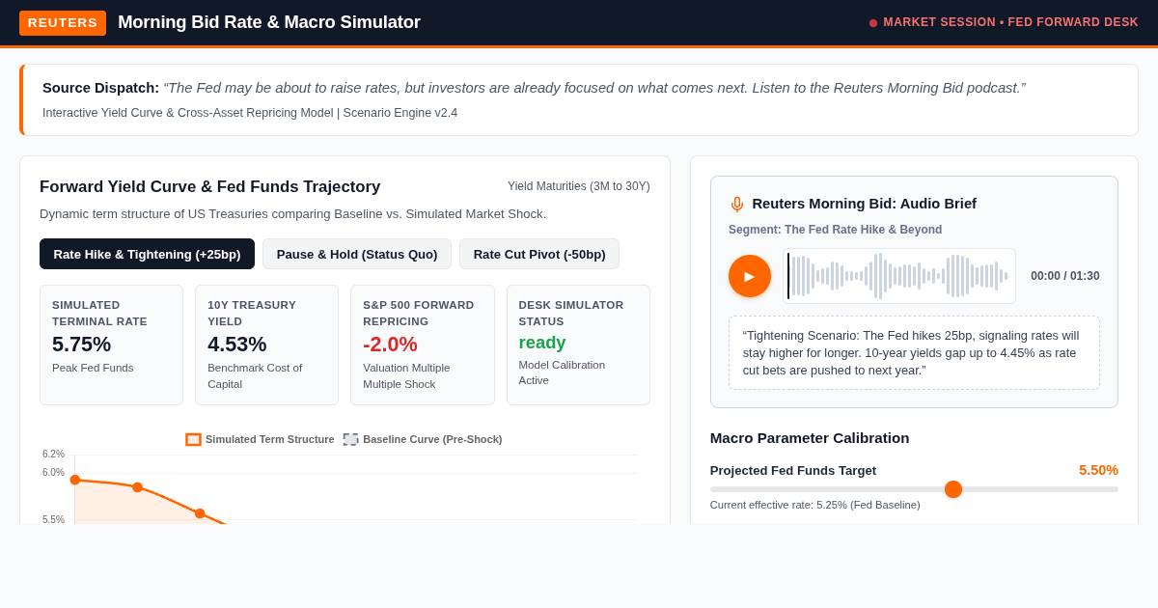This screenshot has height=608, width=1158.
Task: Click MARKET SESSION • FED FORWARD DESK label
Action: (x=1010, y=22)
